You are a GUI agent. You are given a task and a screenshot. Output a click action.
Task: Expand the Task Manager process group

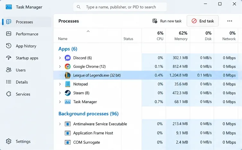pos(60,102)
